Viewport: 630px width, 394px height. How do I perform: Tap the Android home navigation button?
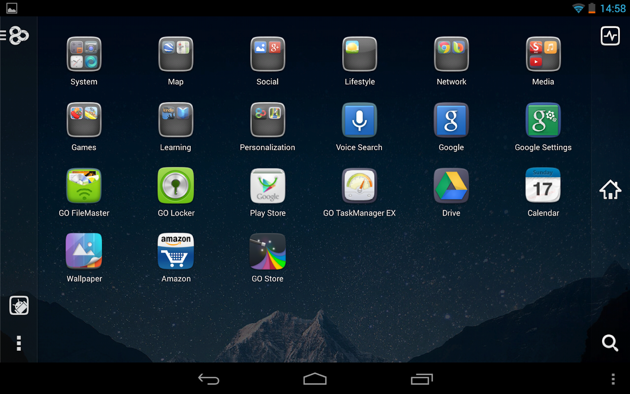coord(315,379)
